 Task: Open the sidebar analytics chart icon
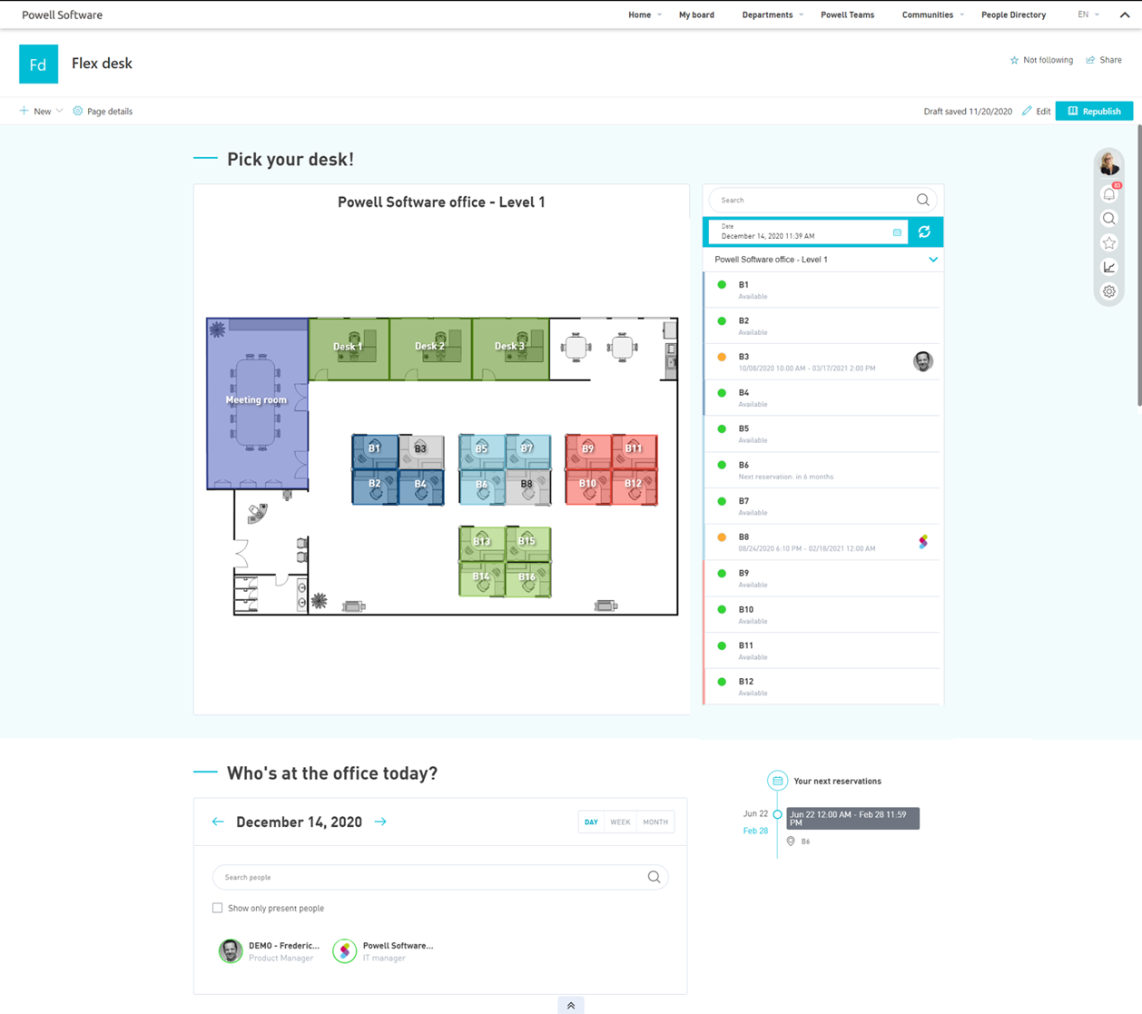1109,267
